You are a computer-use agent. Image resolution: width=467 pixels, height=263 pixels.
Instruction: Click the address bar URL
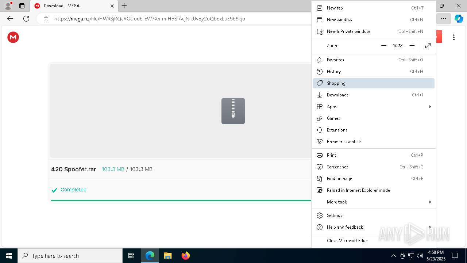click(150, 19)
